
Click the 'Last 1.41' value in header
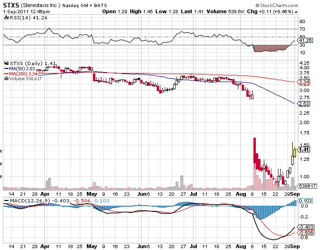tap(192, 11)
